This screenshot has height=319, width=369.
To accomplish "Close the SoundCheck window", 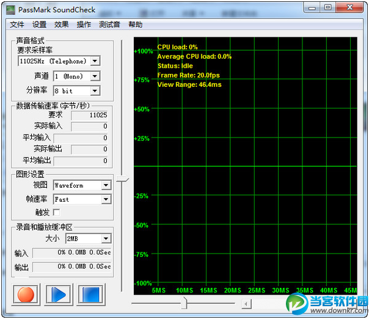I will pos(349,8).
